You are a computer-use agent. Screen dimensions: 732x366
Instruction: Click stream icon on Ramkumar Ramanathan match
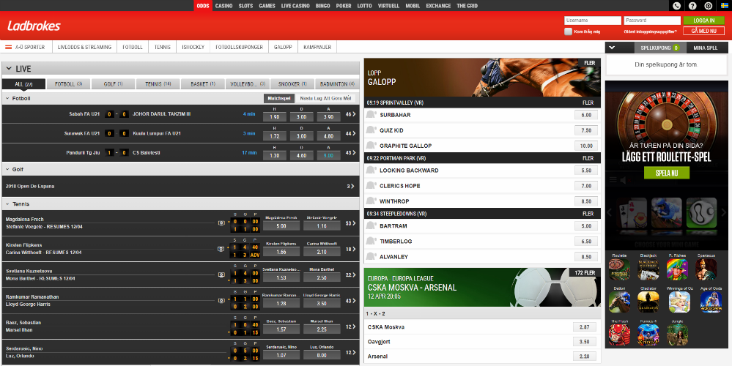[221, 301]
